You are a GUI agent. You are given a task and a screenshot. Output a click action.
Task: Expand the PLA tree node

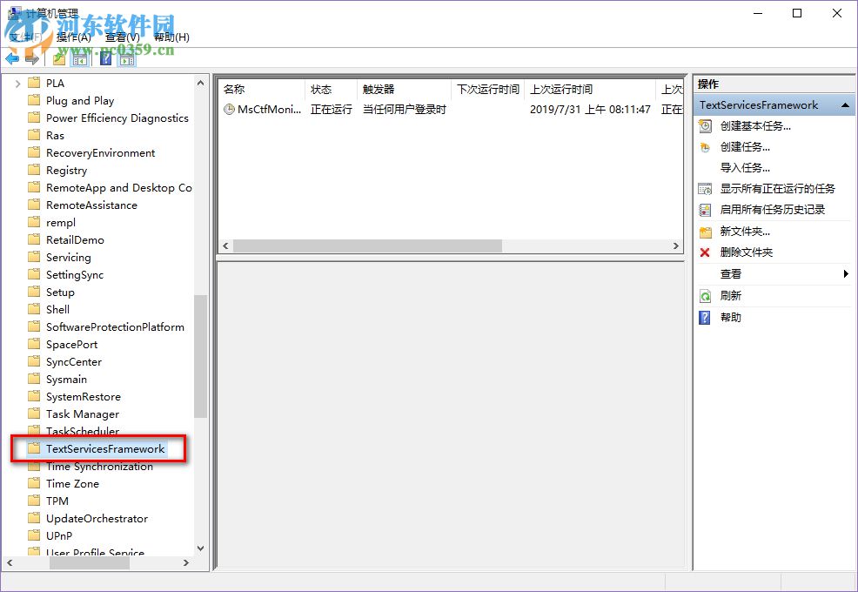pyautogui.click(x=17, y=83)
